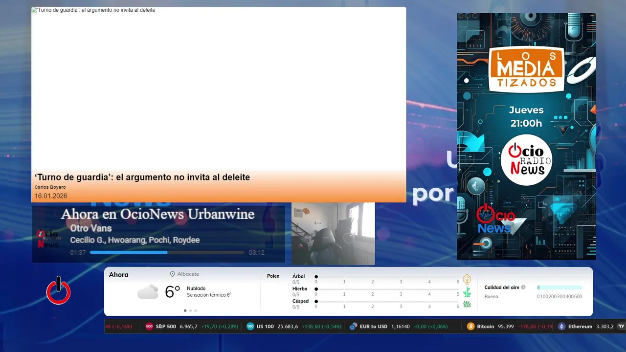Click the 'Árbol' pollen label

pos(298,276)
